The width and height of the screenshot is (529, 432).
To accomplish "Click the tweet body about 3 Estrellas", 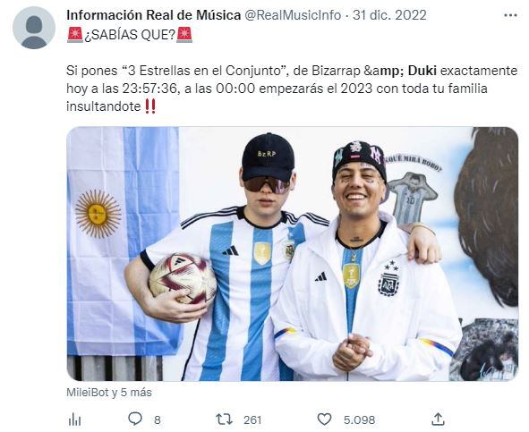I will (292, 89).
